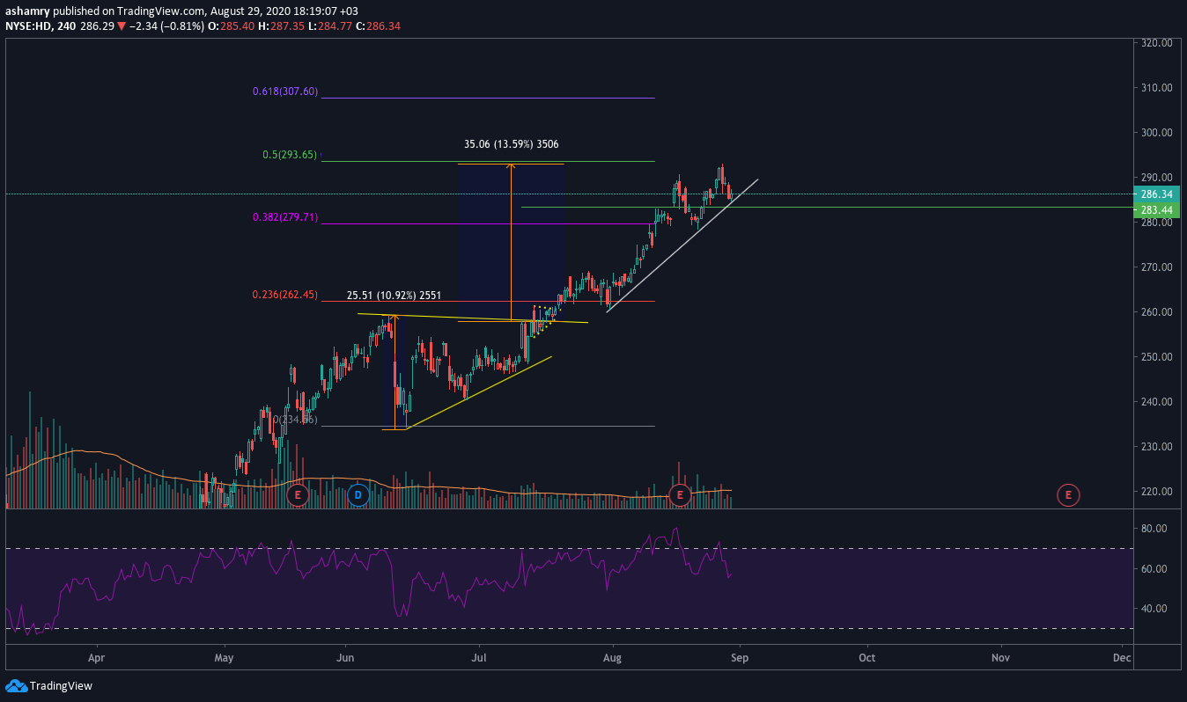Select the 0.236(262.45) Fibonacci label
Screen dimensions: 1187x702
[x=284, y=296]
